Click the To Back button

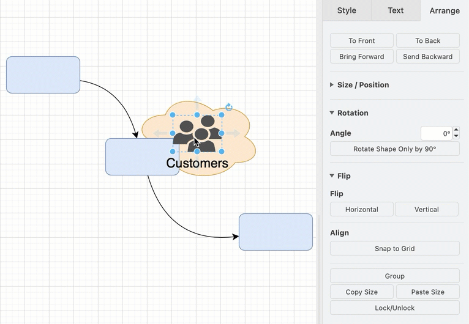(x=428, y=40)
